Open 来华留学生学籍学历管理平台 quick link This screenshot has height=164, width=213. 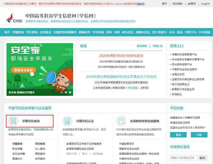click(188, 59)
